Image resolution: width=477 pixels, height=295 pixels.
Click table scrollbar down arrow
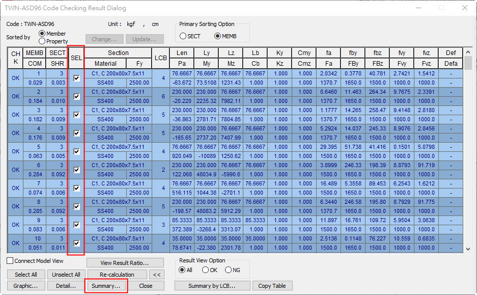[468, 249]
